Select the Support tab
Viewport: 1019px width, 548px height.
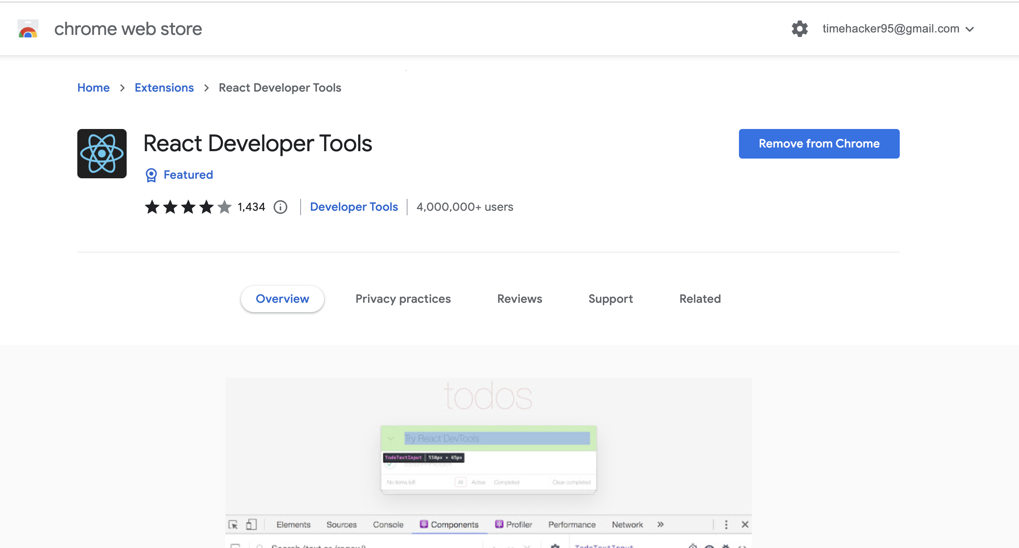610,299
